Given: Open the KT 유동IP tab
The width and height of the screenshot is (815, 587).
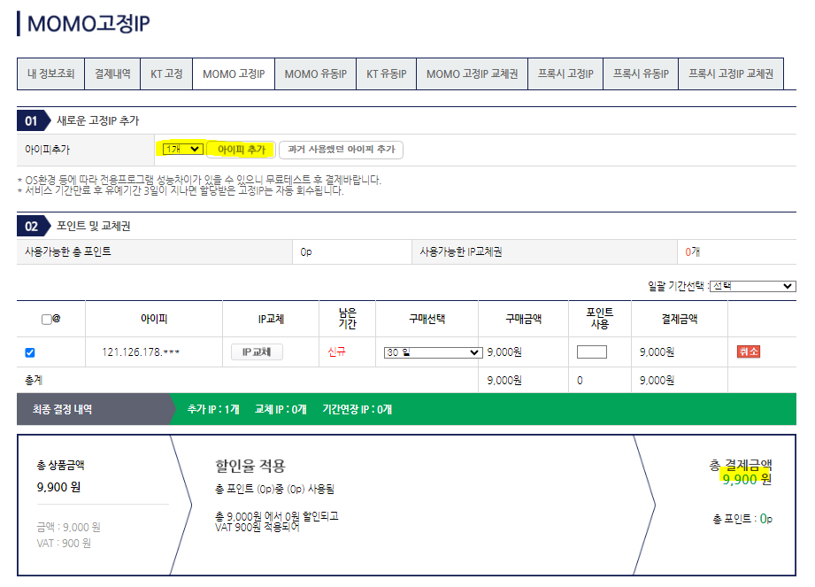Looking at the screenshot, I should [x=386, y=74].
